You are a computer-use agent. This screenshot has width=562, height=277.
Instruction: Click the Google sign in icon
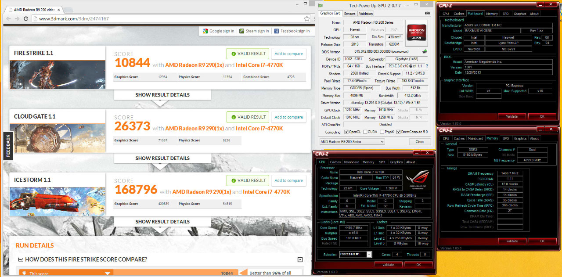point(205,31)
